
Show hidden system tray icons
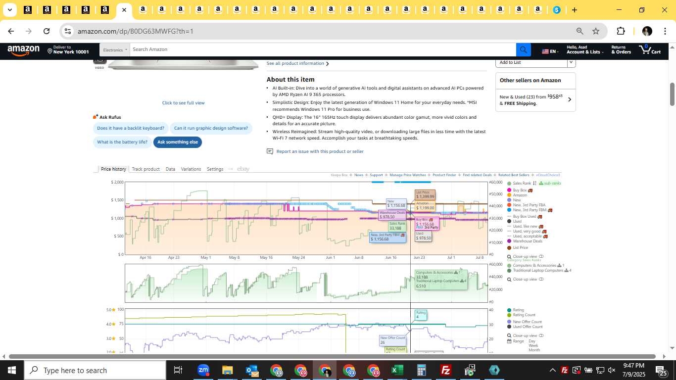(x=552, y=370)
